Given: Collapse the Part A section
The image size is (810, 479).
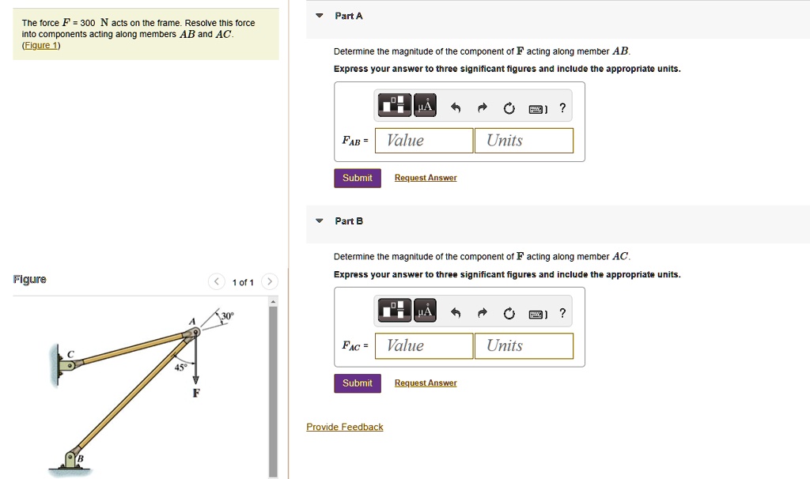Looking at the screenshot, I should click(x=319, y=14).
